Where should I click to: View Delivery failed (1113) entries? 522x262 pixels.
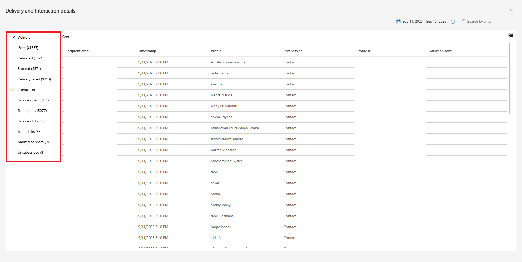34,79
